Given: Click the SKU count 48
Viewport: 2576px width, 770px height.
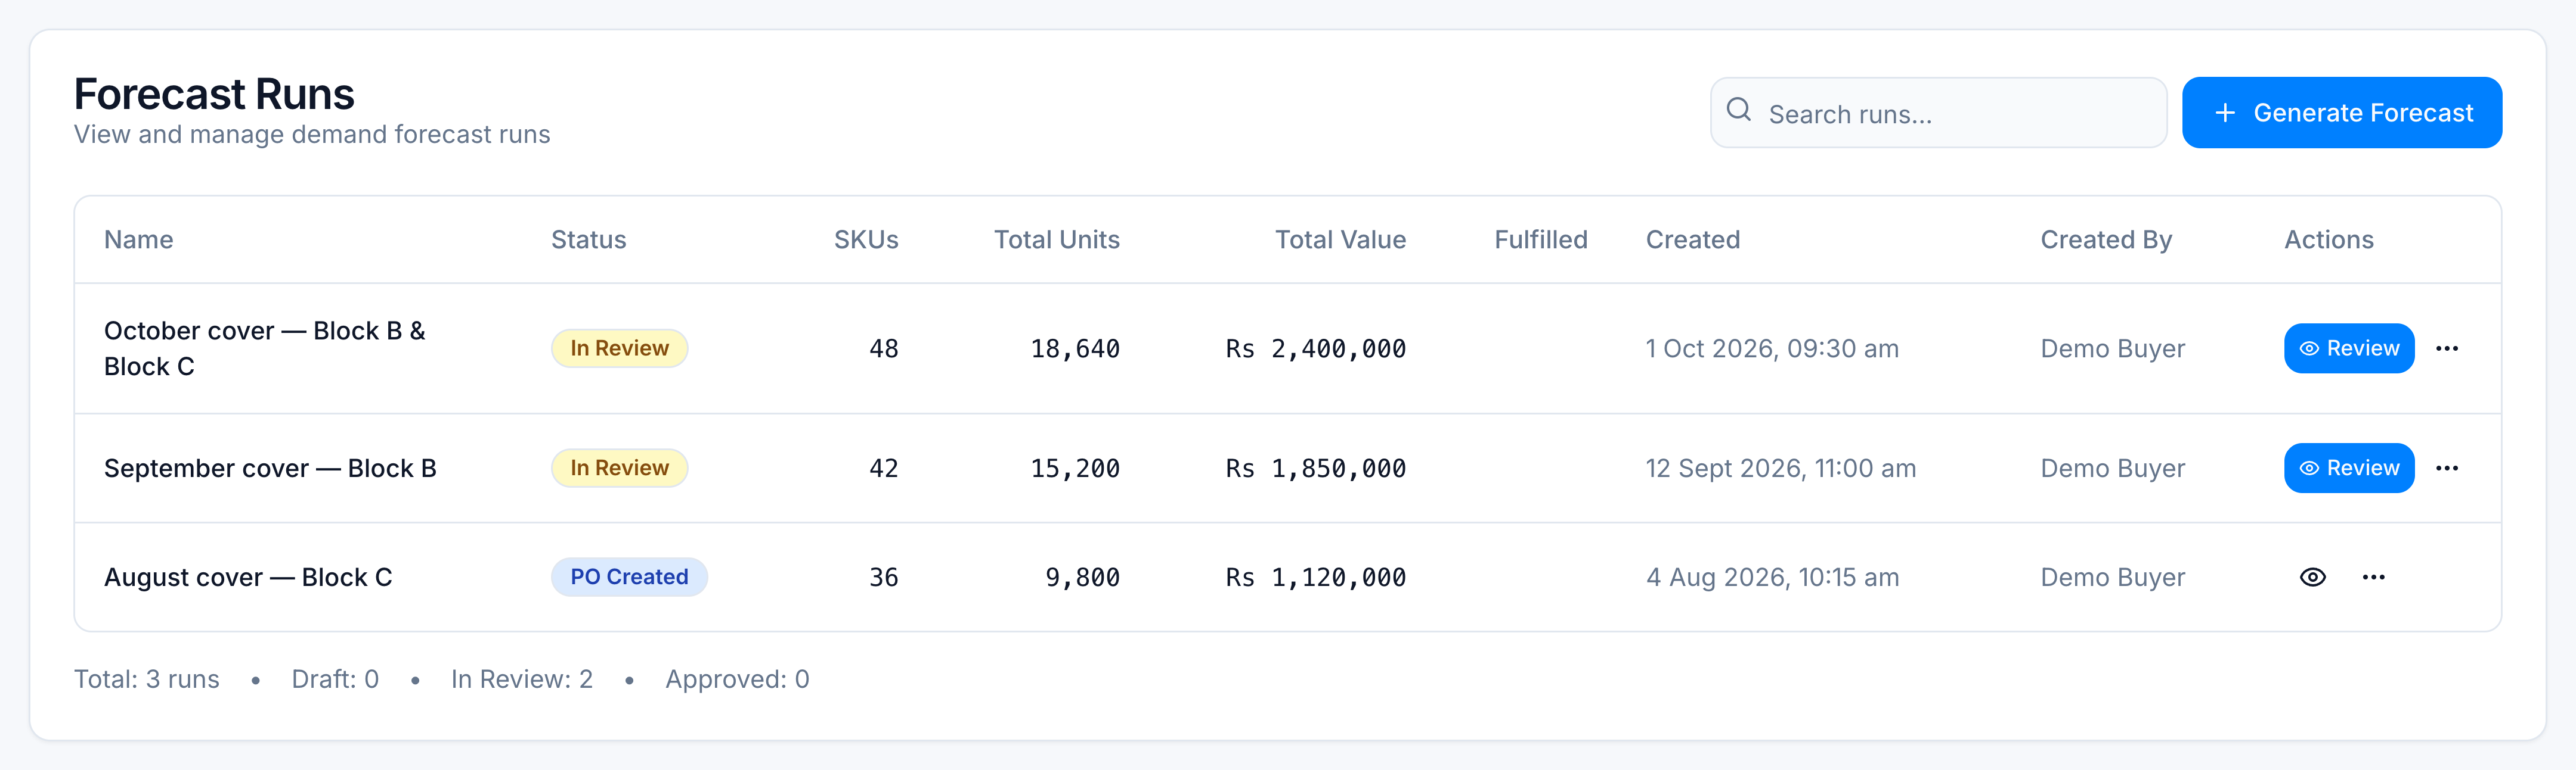Looking at the screenshot, I should tap(883, 348).
